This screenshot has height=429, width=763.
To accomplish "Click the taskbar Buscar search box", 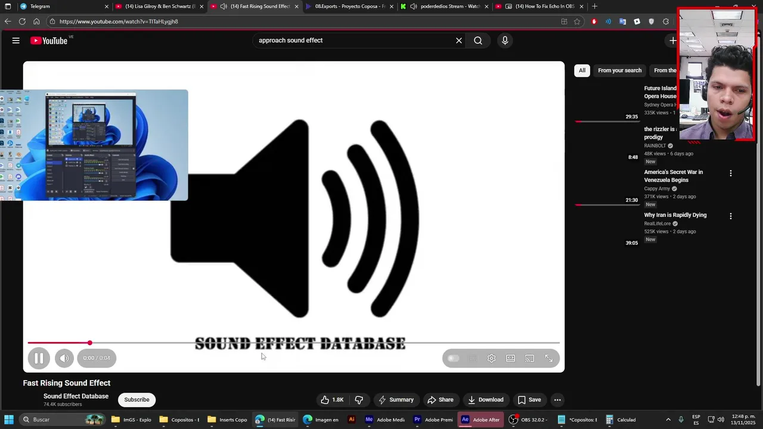I will point(63,419).
